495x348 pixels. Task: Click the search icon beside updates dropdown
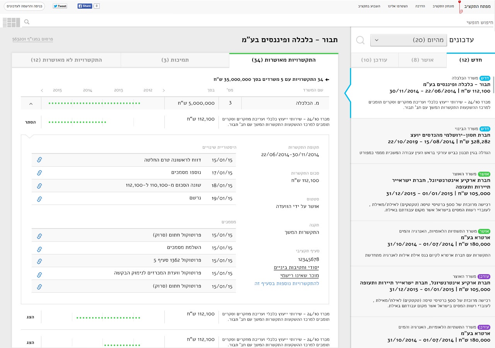pyautogui.click(x=360, y=40)
